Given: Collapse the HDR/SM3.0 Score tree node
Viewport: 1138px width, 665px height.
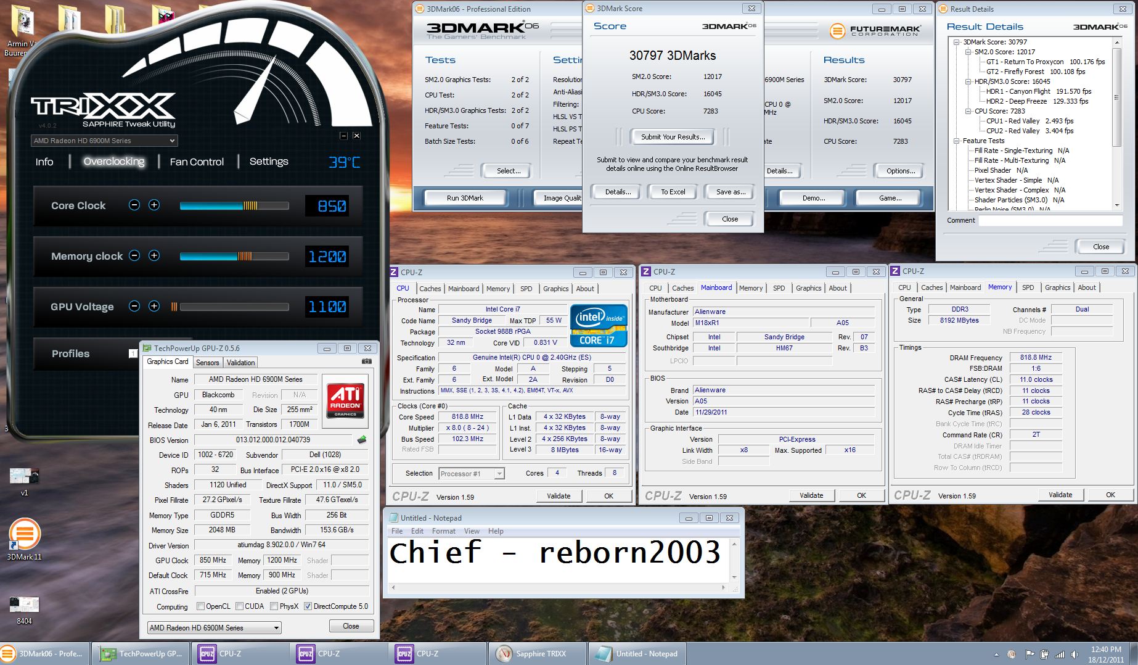Looking at the screenshot, I should 968,81.
